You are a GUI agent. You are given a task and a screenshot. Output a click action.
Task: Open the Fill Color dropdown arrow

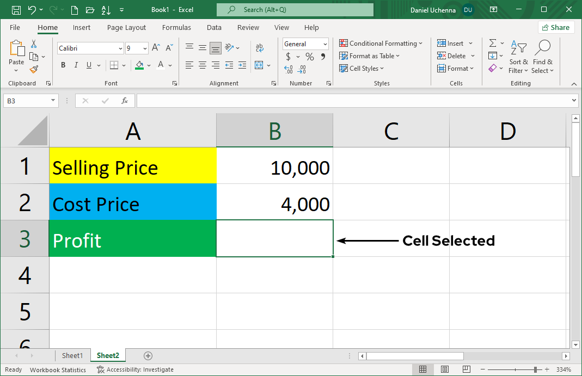click(x=149, y=65)
